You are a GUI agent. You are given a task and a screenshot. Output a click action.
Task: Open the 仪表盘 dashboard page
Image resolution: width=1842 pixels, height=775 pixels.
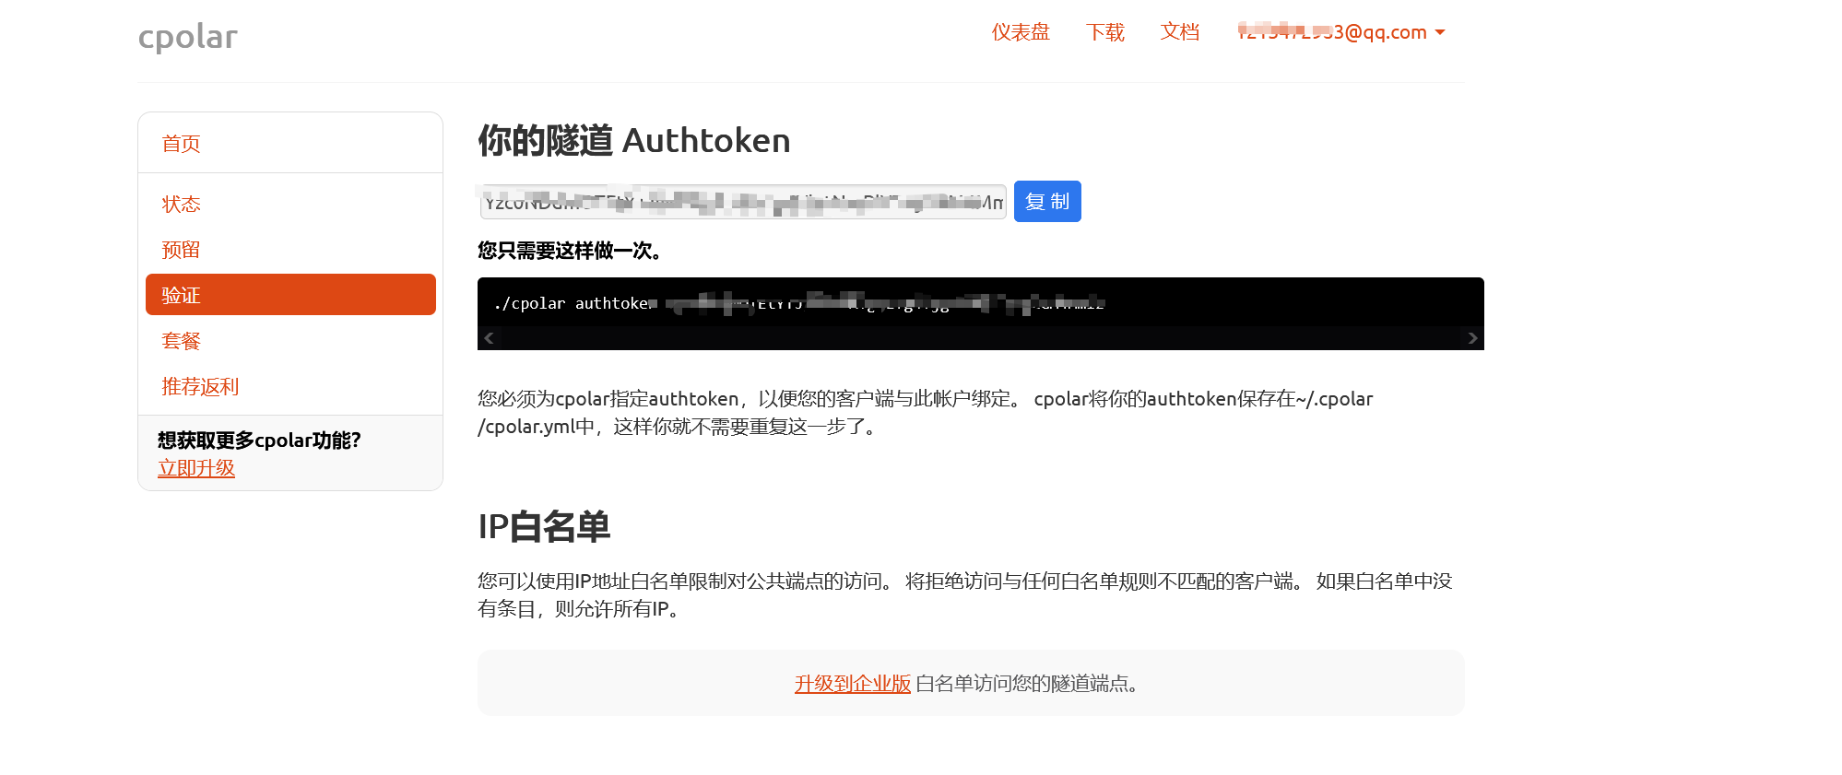point(1021,32)
